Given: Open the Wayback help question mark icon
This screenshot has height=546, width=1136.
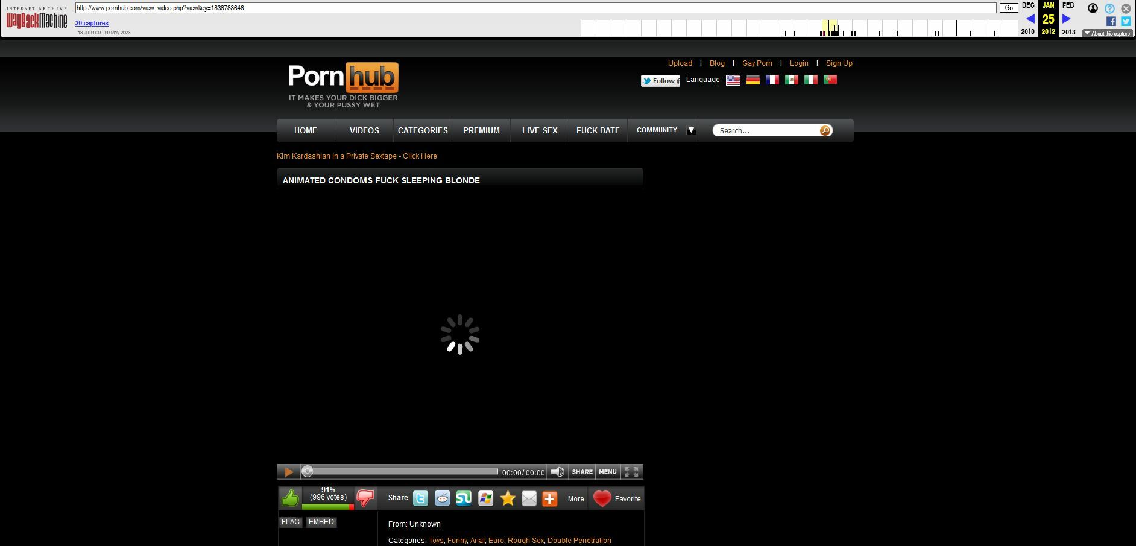Looking at the screenshot, I should click(1109, 8).
